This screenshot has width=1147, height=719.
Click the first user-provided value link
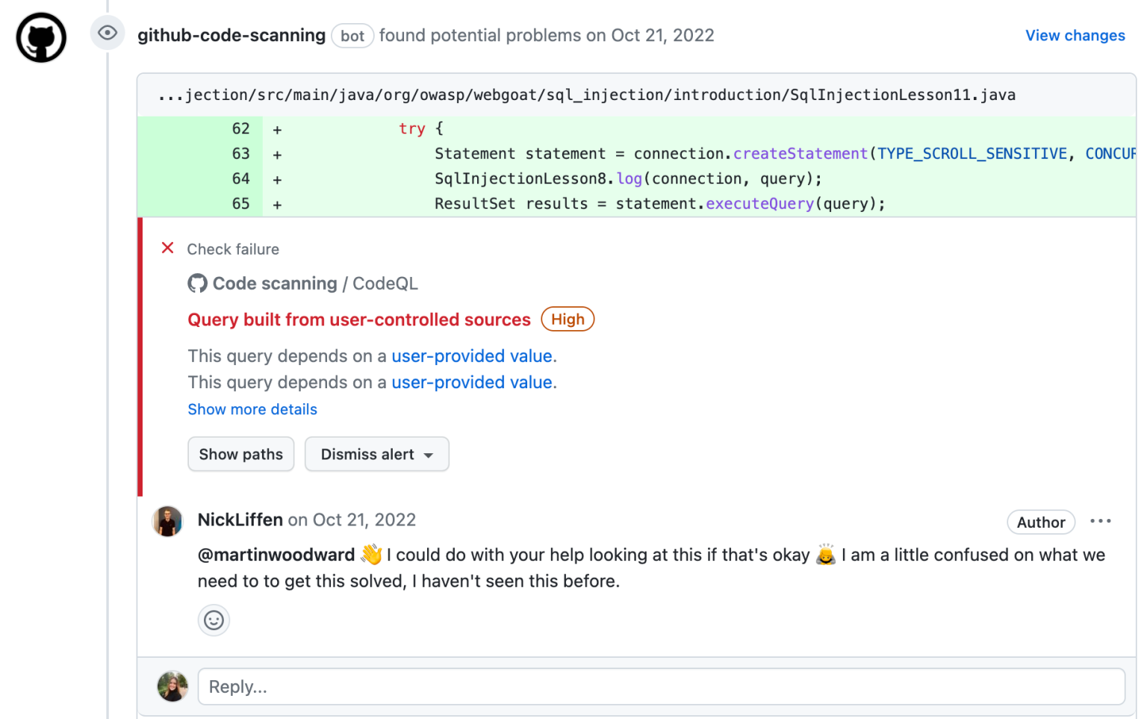point(472,356)
